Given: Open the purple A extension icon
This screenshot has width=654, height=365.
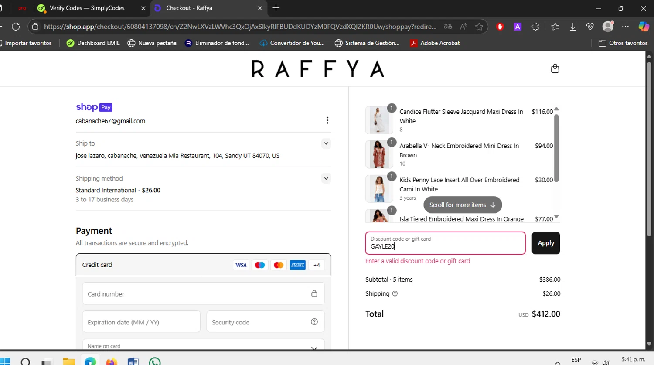Looking at the screenshot, I should (x=518, y=27).
